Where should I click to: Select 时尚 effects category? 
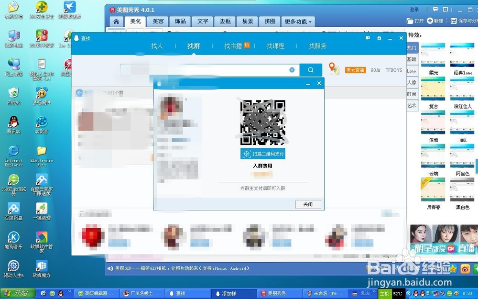coord(412,94)
